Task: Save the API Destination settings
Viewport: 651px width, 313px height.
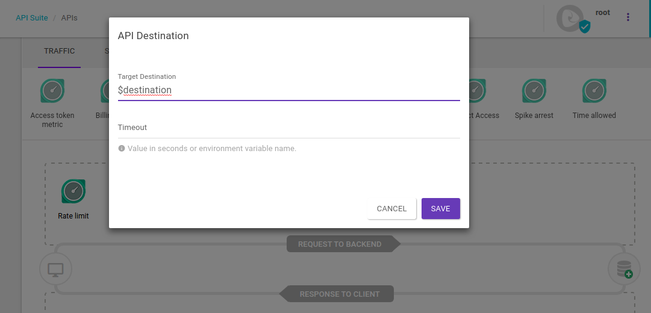Action: (x=440, y=208)
